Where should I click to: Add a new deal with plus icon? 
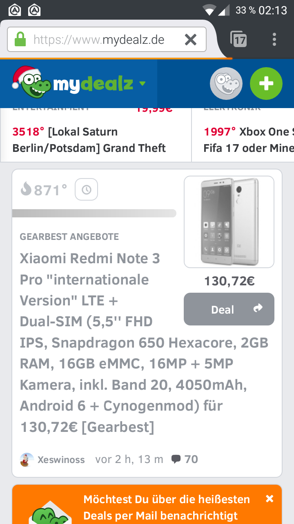coord(266,84)
